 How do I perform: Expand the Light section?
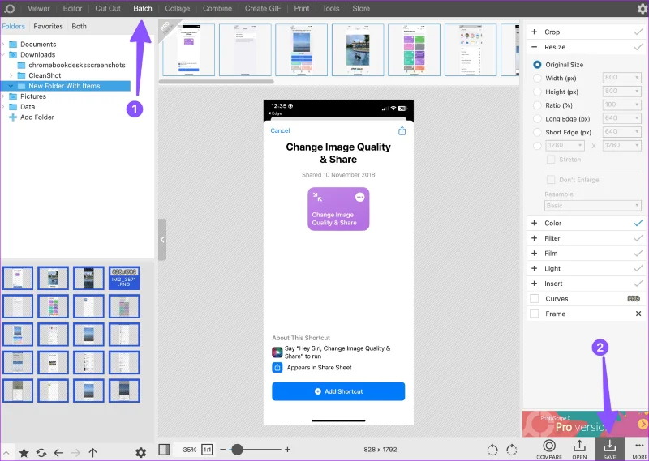click(535, 268)
